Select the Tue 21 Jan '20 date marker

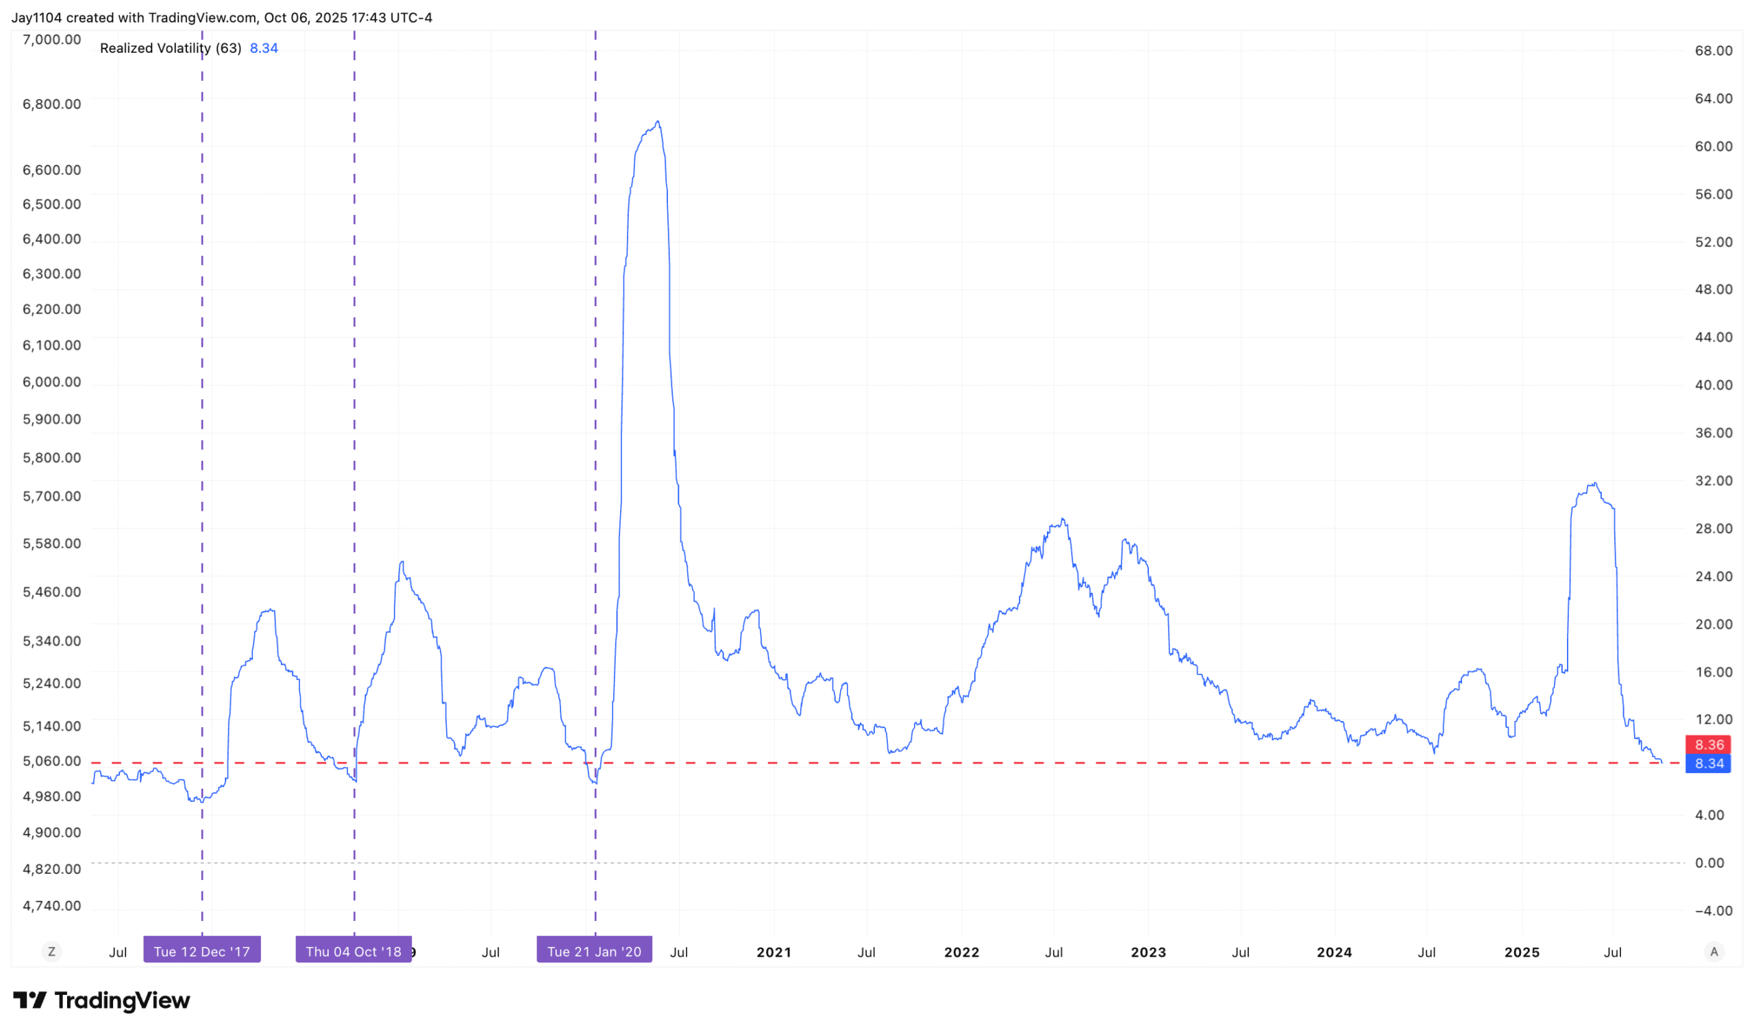pyautogui.click(x=594, y=952)
